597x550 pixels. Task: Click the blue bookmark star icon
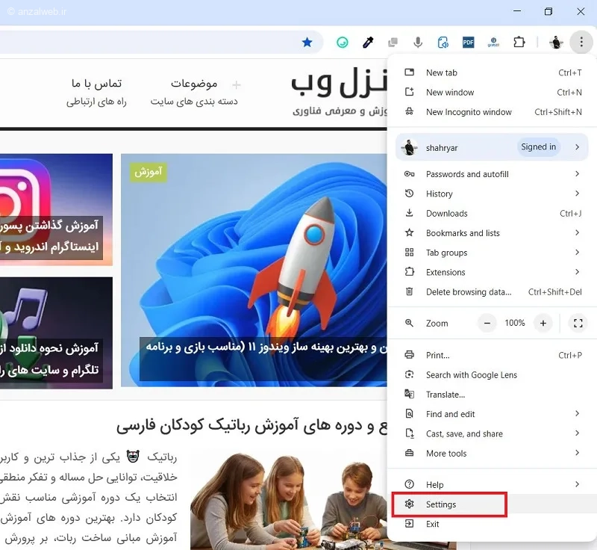coord(307,43)
